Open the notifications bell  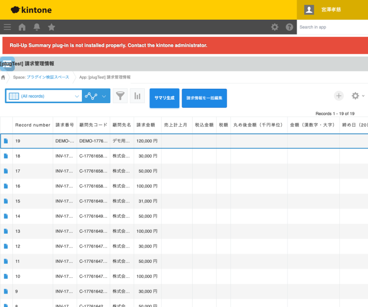(37, 27)
